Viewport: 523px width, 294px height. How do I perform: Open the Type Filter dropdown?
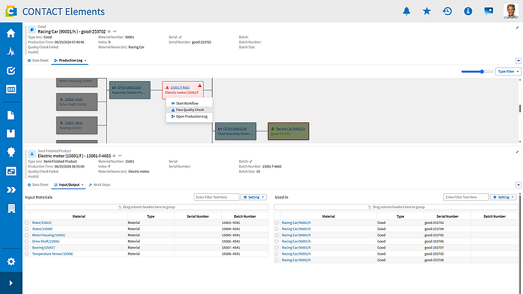pos(508,71)
